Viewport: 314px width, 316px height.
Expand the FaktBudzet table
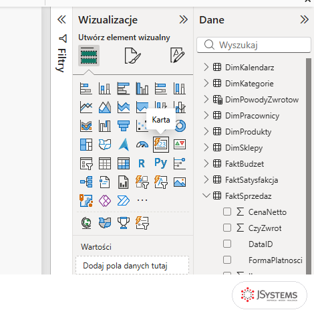click(x=206, y=163)
